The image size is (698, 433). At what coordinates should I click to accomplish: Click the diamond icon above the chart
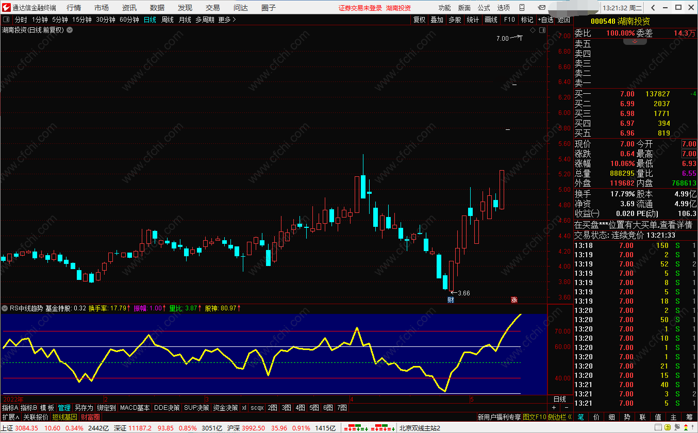pos(533,30)
